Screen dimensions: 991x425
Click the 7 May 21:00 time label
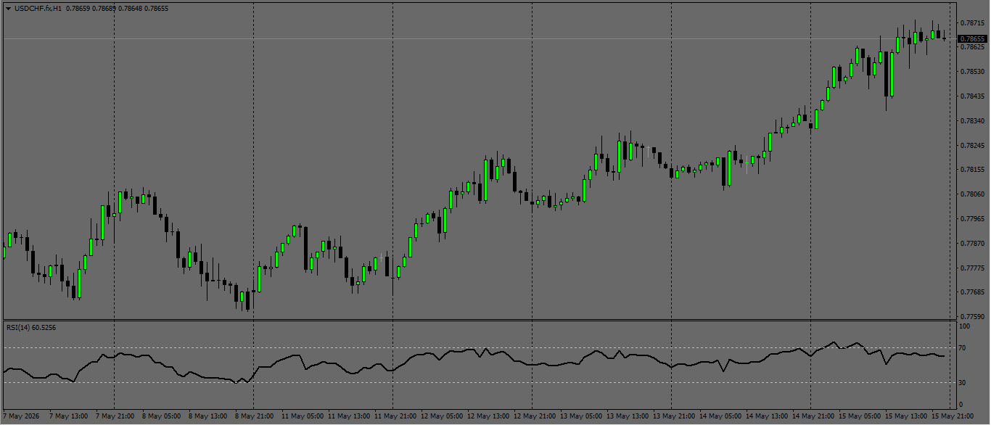point(115,417)
